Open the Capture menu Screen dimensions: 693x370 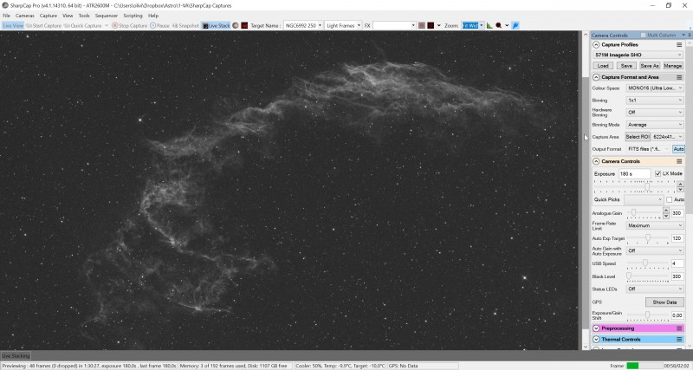pos(49,16)
